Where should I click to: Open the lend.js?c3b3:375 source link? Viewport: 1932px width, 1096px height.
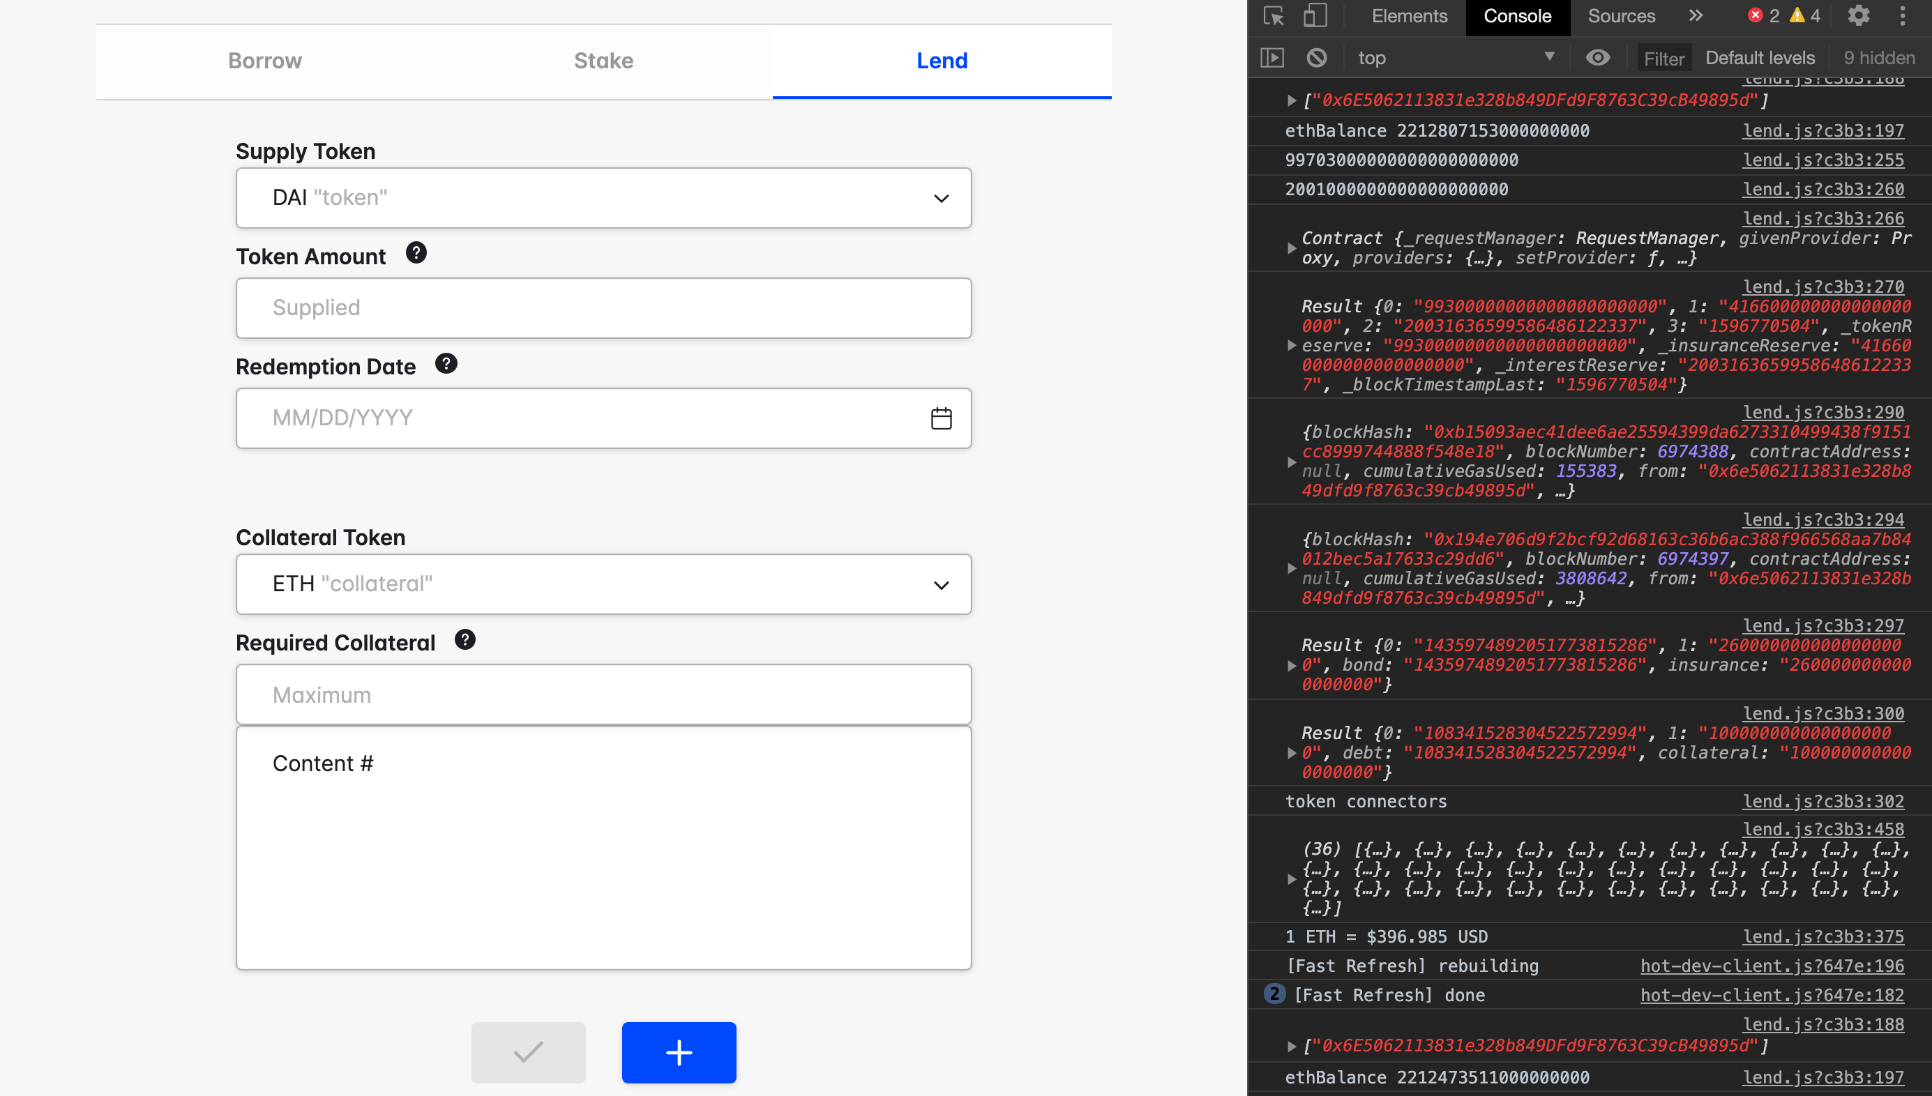(1822, 937)
